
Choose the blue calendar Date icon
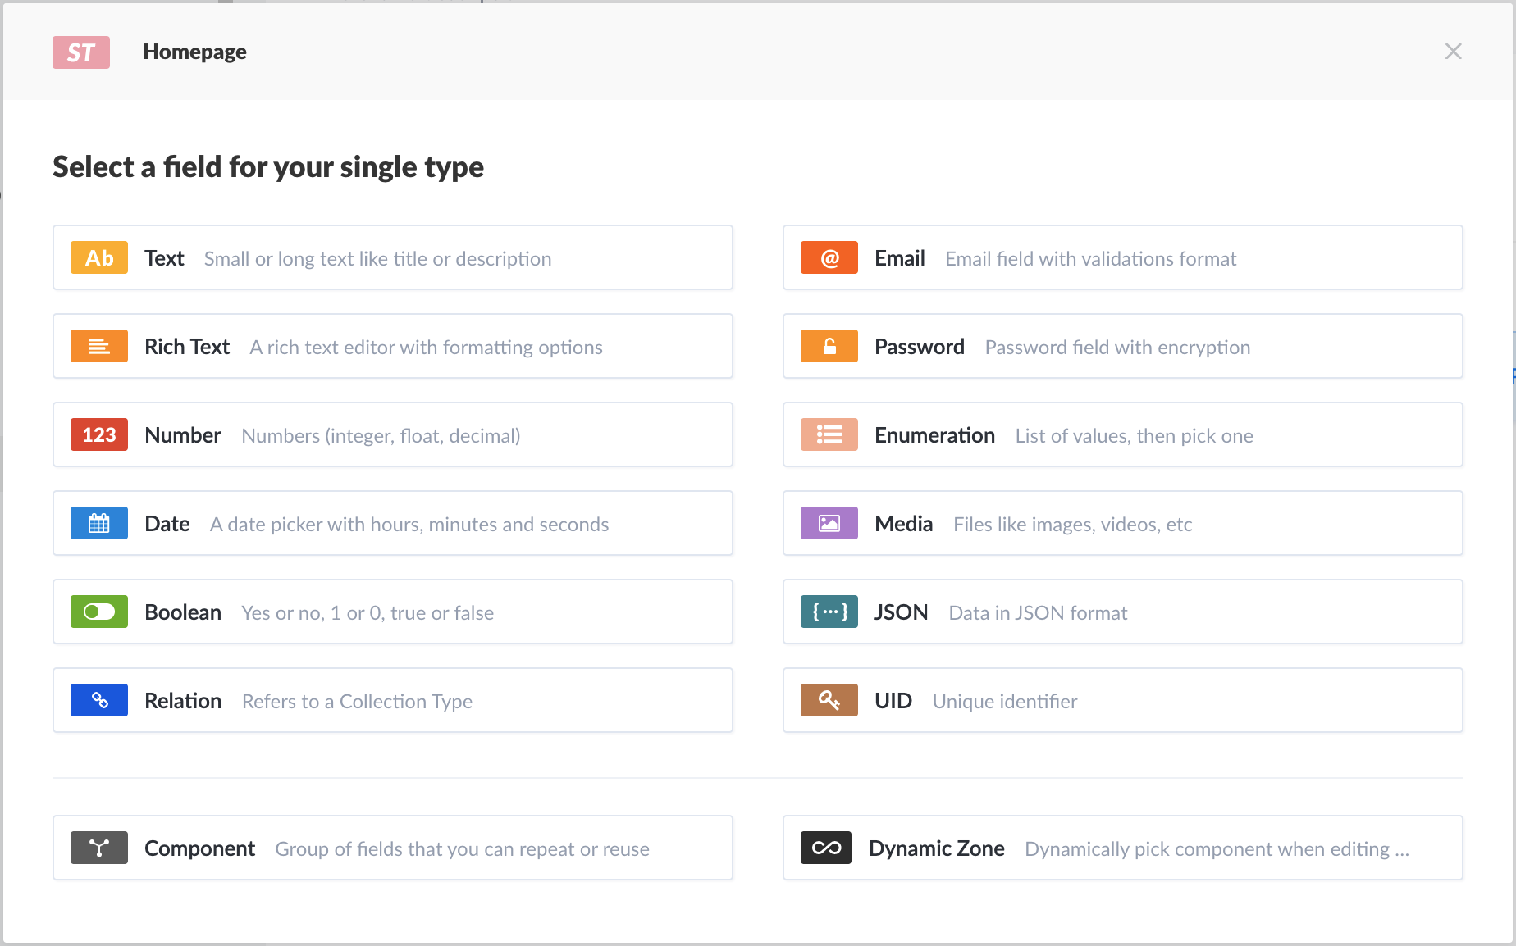(98, 523)
